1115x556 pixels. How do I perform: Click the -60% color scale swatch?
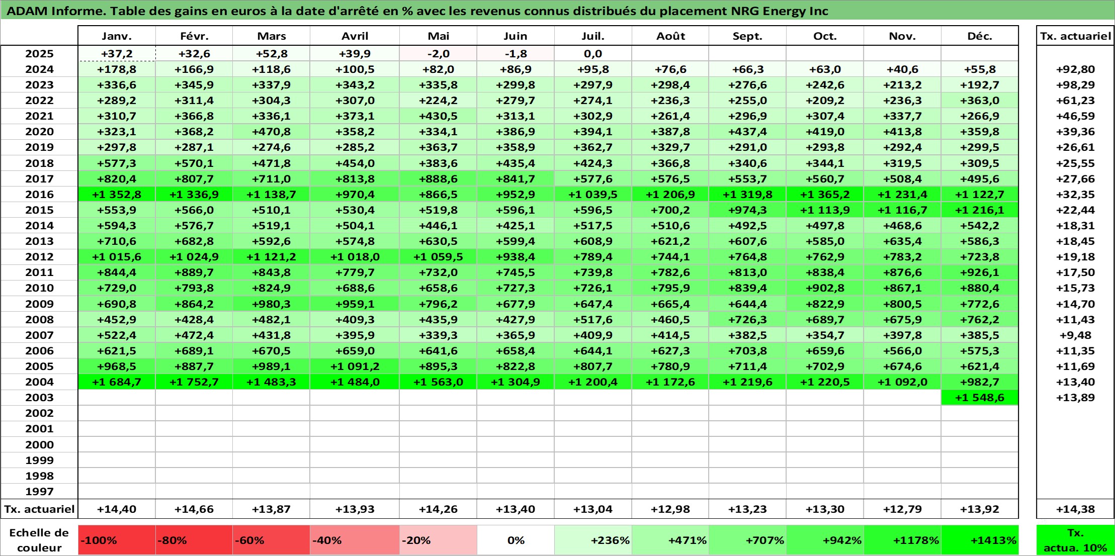(272, 540)
